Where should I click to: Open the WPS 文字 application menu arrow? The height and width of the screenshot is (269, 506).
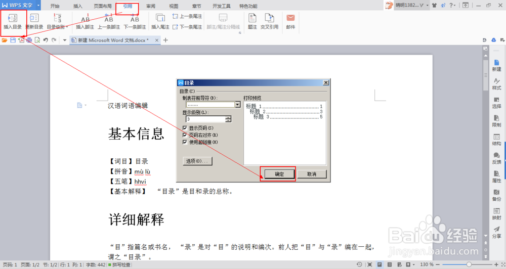tap(38, 5)
